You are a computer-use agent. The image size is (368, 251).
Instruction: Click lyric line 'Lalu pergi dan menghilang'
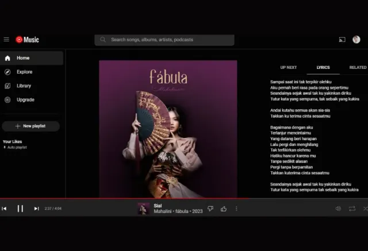click(294, 145)
